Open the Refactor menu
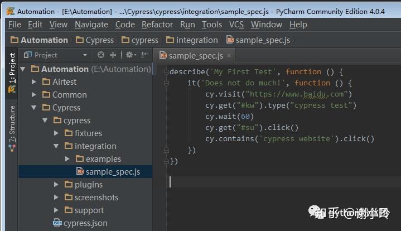The width and height of the screenshot is (401, 231). point(157,25)
